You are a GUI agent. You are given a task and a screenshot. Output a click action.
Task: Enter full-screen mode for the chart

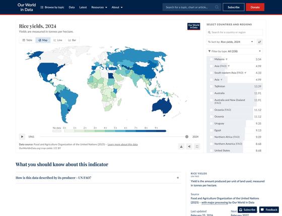[x=197, y=146]
